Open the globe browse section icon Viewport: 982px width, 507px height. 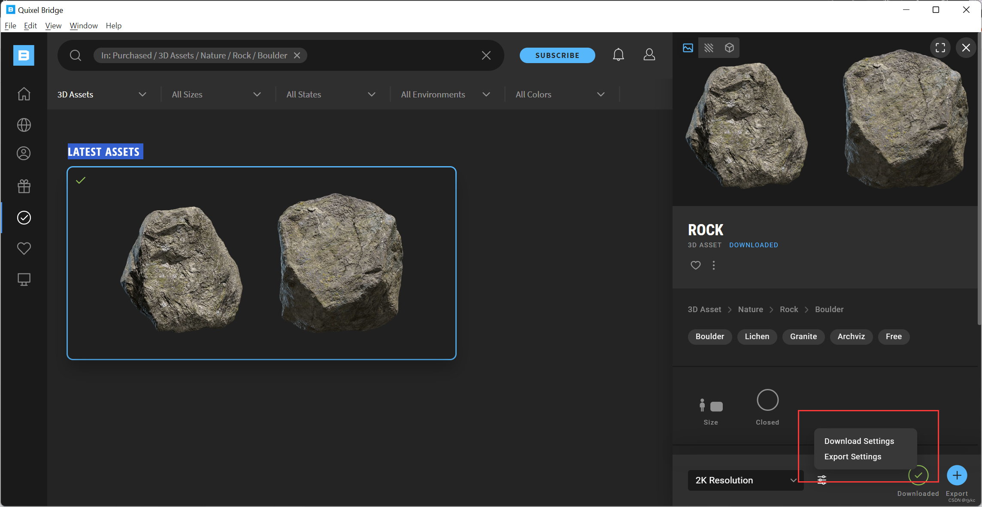coord(24,125)
